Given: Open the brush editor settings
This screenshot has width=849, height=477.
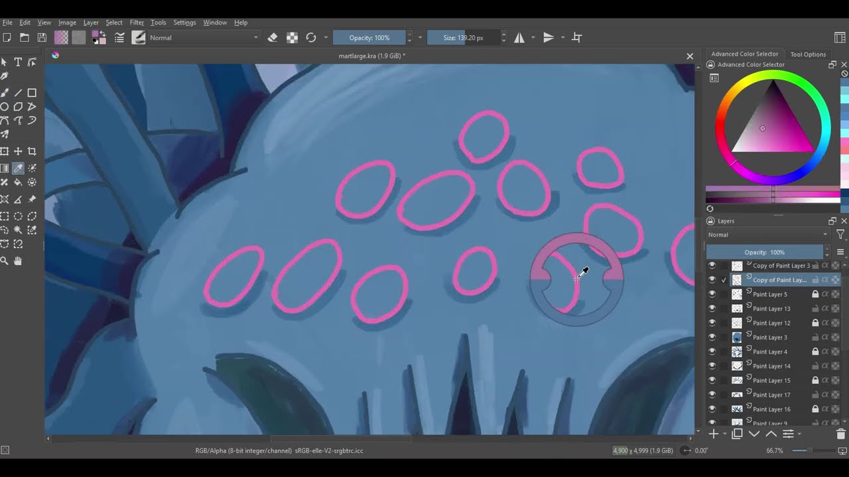Looking at the screenshot, I should click(119, 38).
